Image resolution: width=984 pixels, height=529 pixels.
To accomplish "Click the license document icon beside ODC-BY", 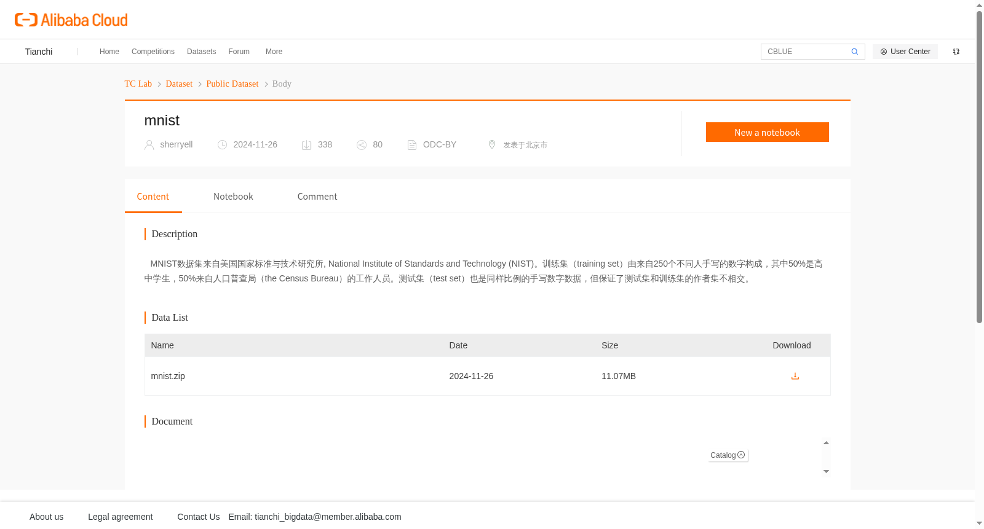I will pos(412,145).
